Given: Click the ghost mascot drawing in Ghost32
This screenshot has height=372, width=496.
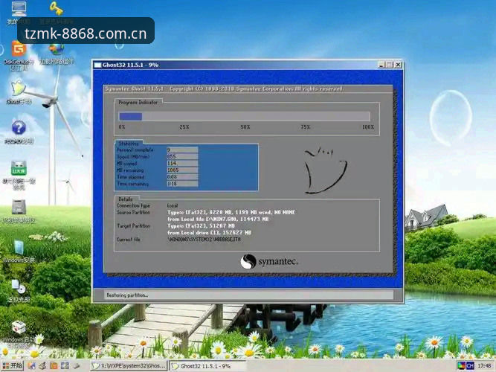Looking at the screenshot, I should [325, 170].
